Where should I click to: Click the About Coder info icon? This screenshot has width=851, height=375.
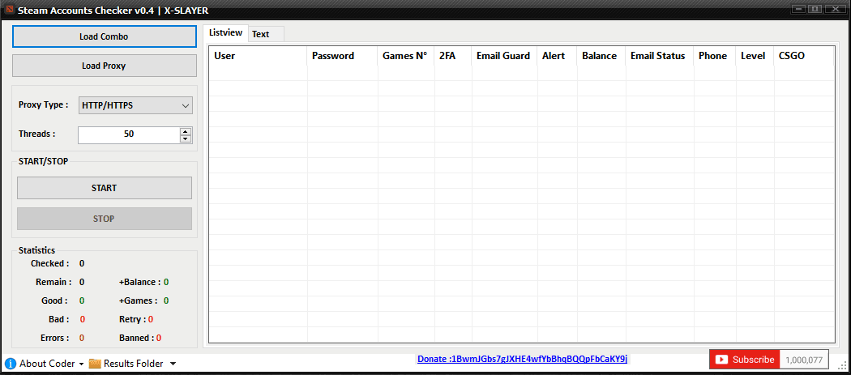pos(11,364)
